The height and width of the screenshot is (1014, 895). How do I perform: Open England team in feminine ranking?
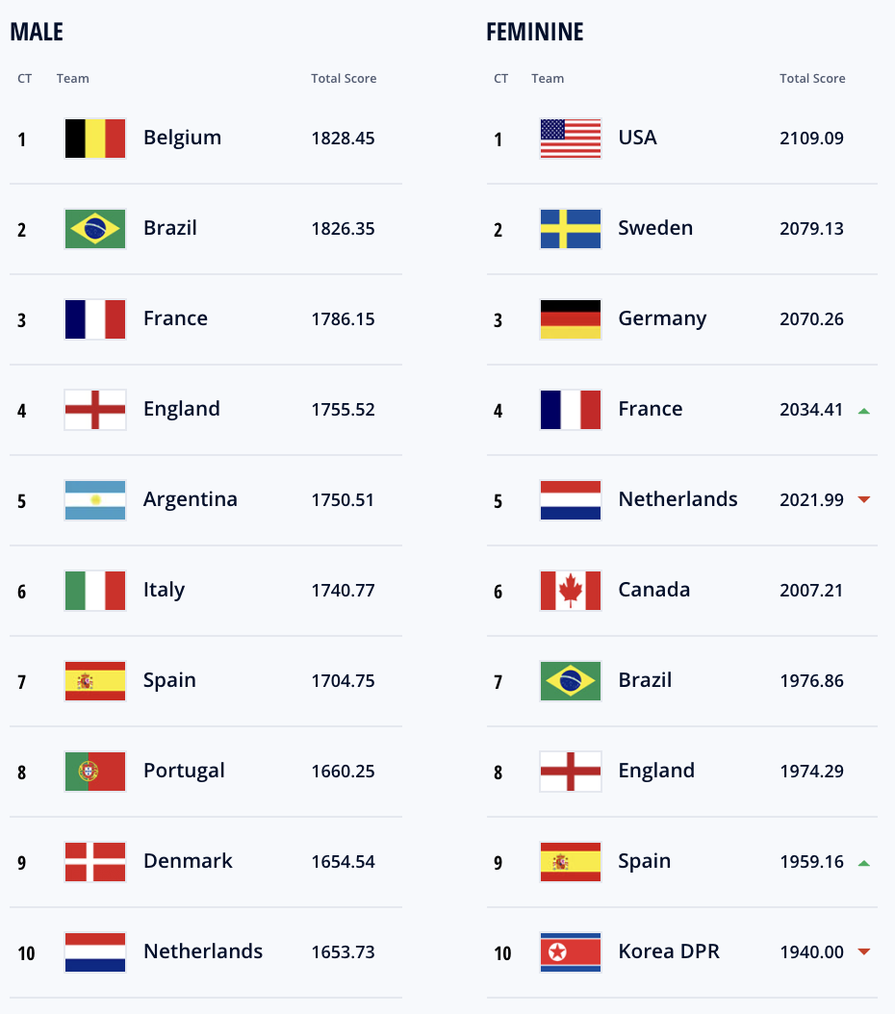tap(656, 771)
